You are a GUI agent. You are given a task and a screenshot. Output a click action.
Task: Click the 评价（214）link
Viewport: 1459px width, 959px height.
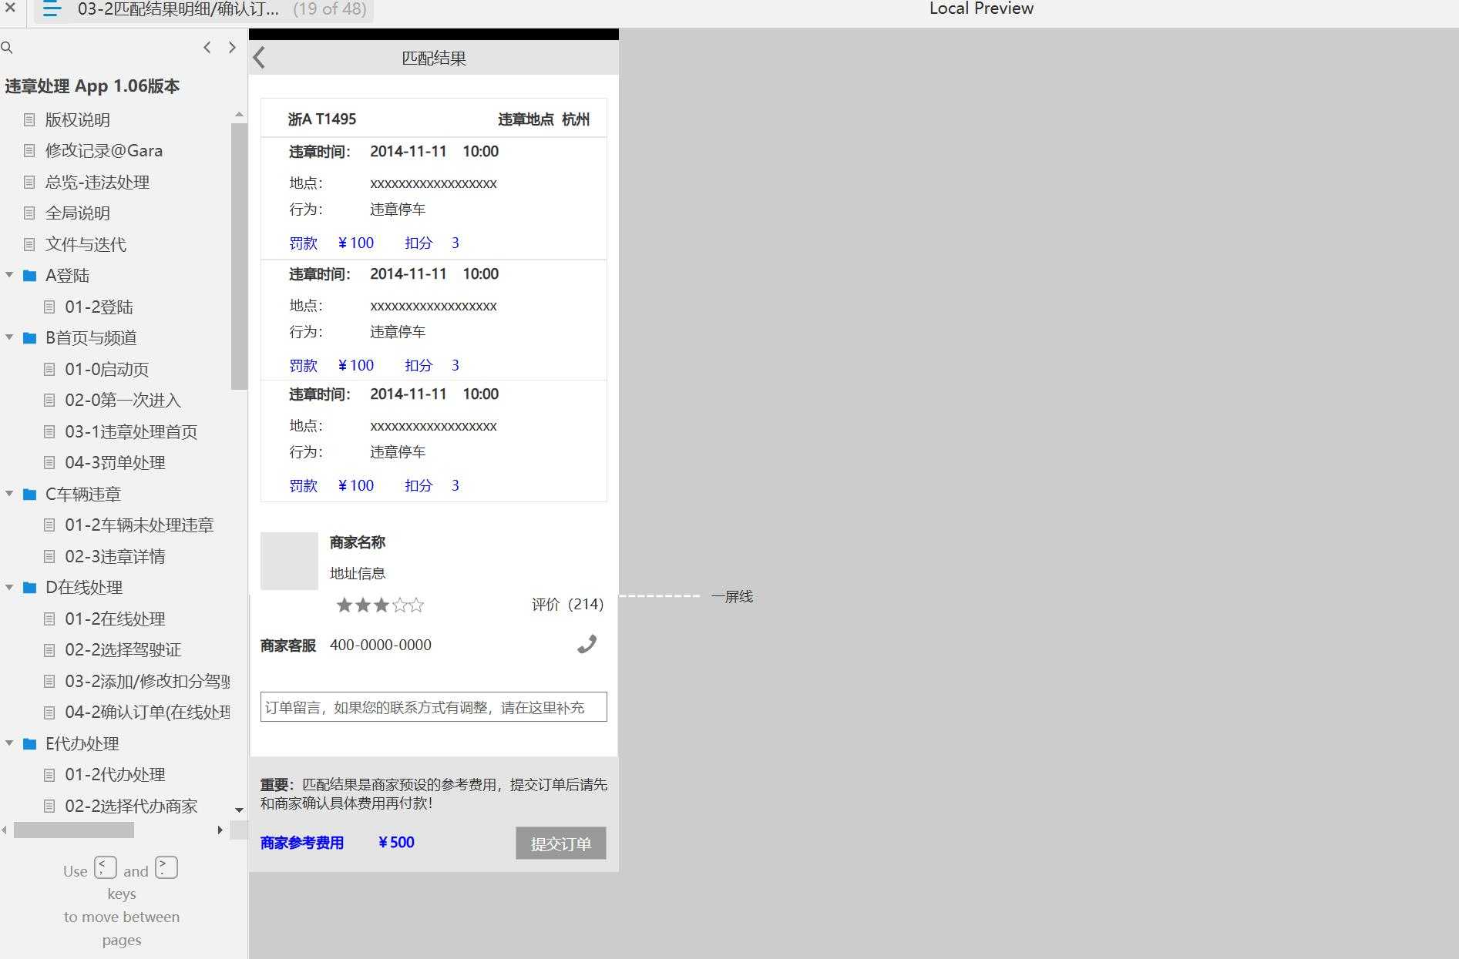pos(566,604)
